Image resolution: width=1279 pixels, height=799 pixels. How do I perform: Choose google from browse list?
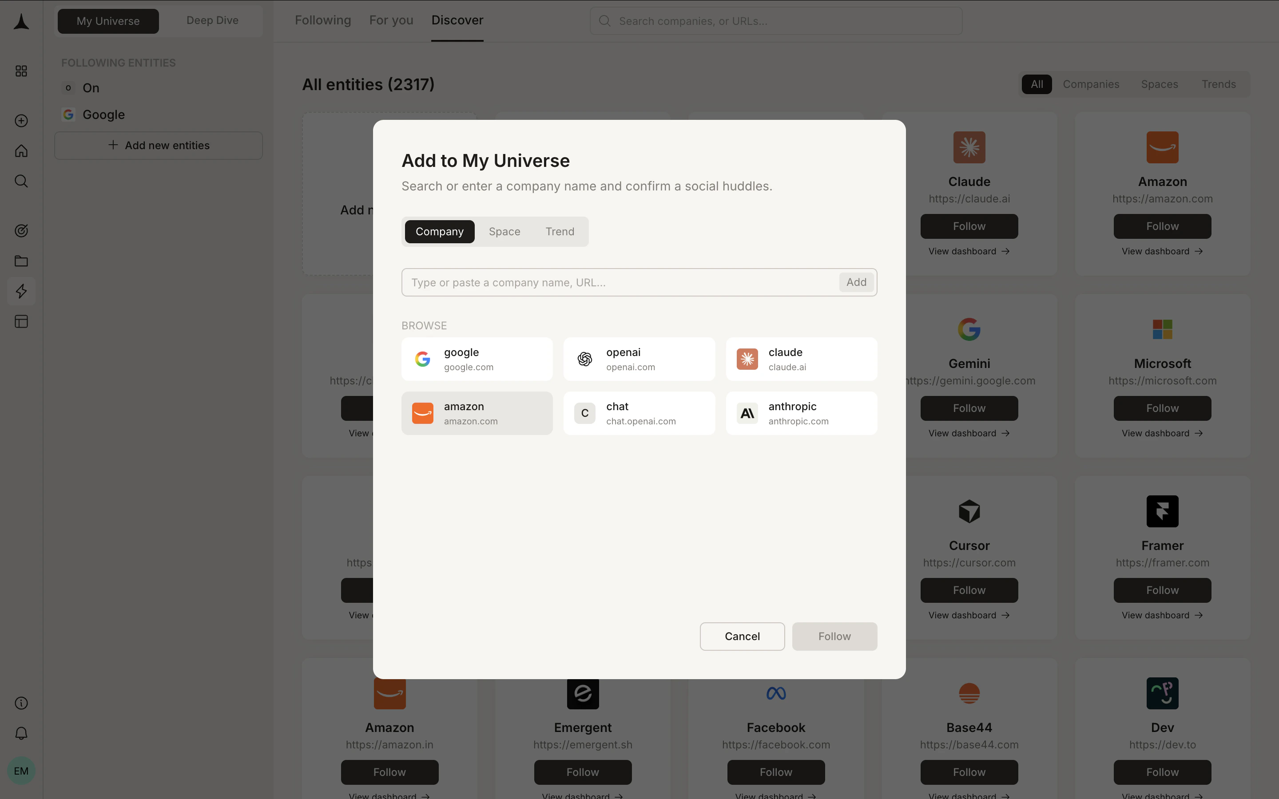477,360
